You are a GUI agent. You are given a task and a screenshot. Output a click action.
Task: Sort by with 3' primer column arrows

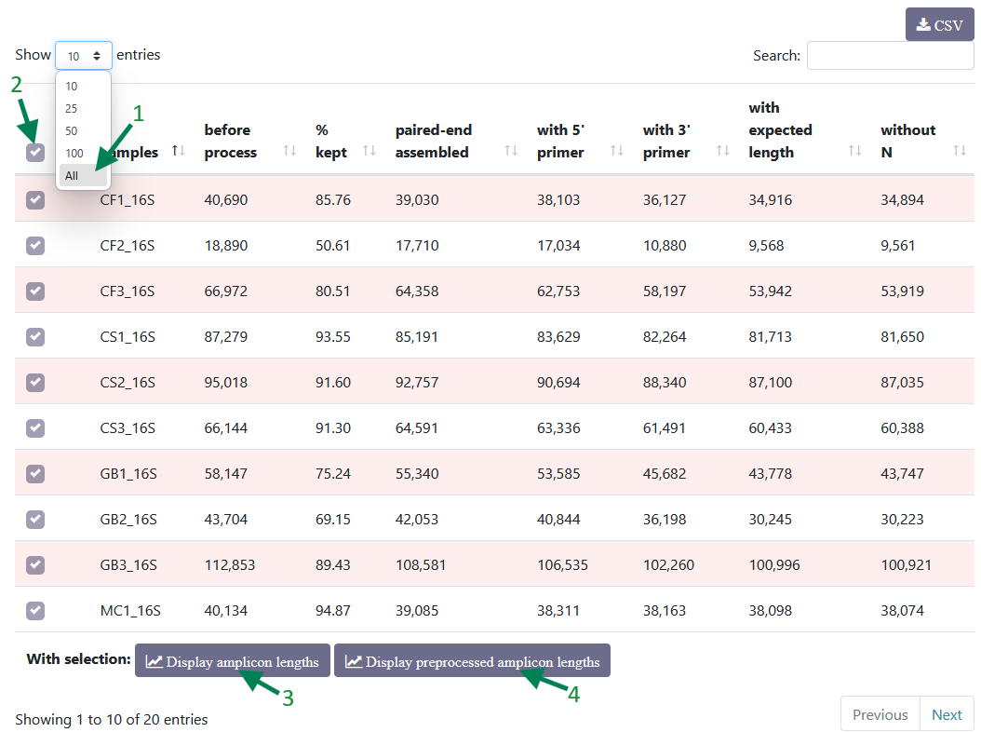[722, 150]
